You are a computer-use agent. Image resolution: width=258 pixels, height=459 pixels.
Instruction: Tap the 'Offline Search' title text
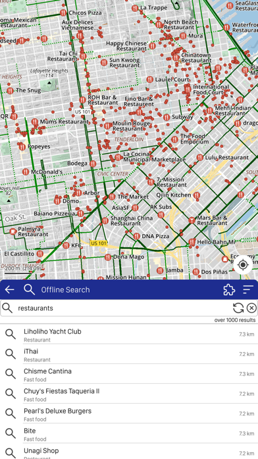[x=65, y=290]
